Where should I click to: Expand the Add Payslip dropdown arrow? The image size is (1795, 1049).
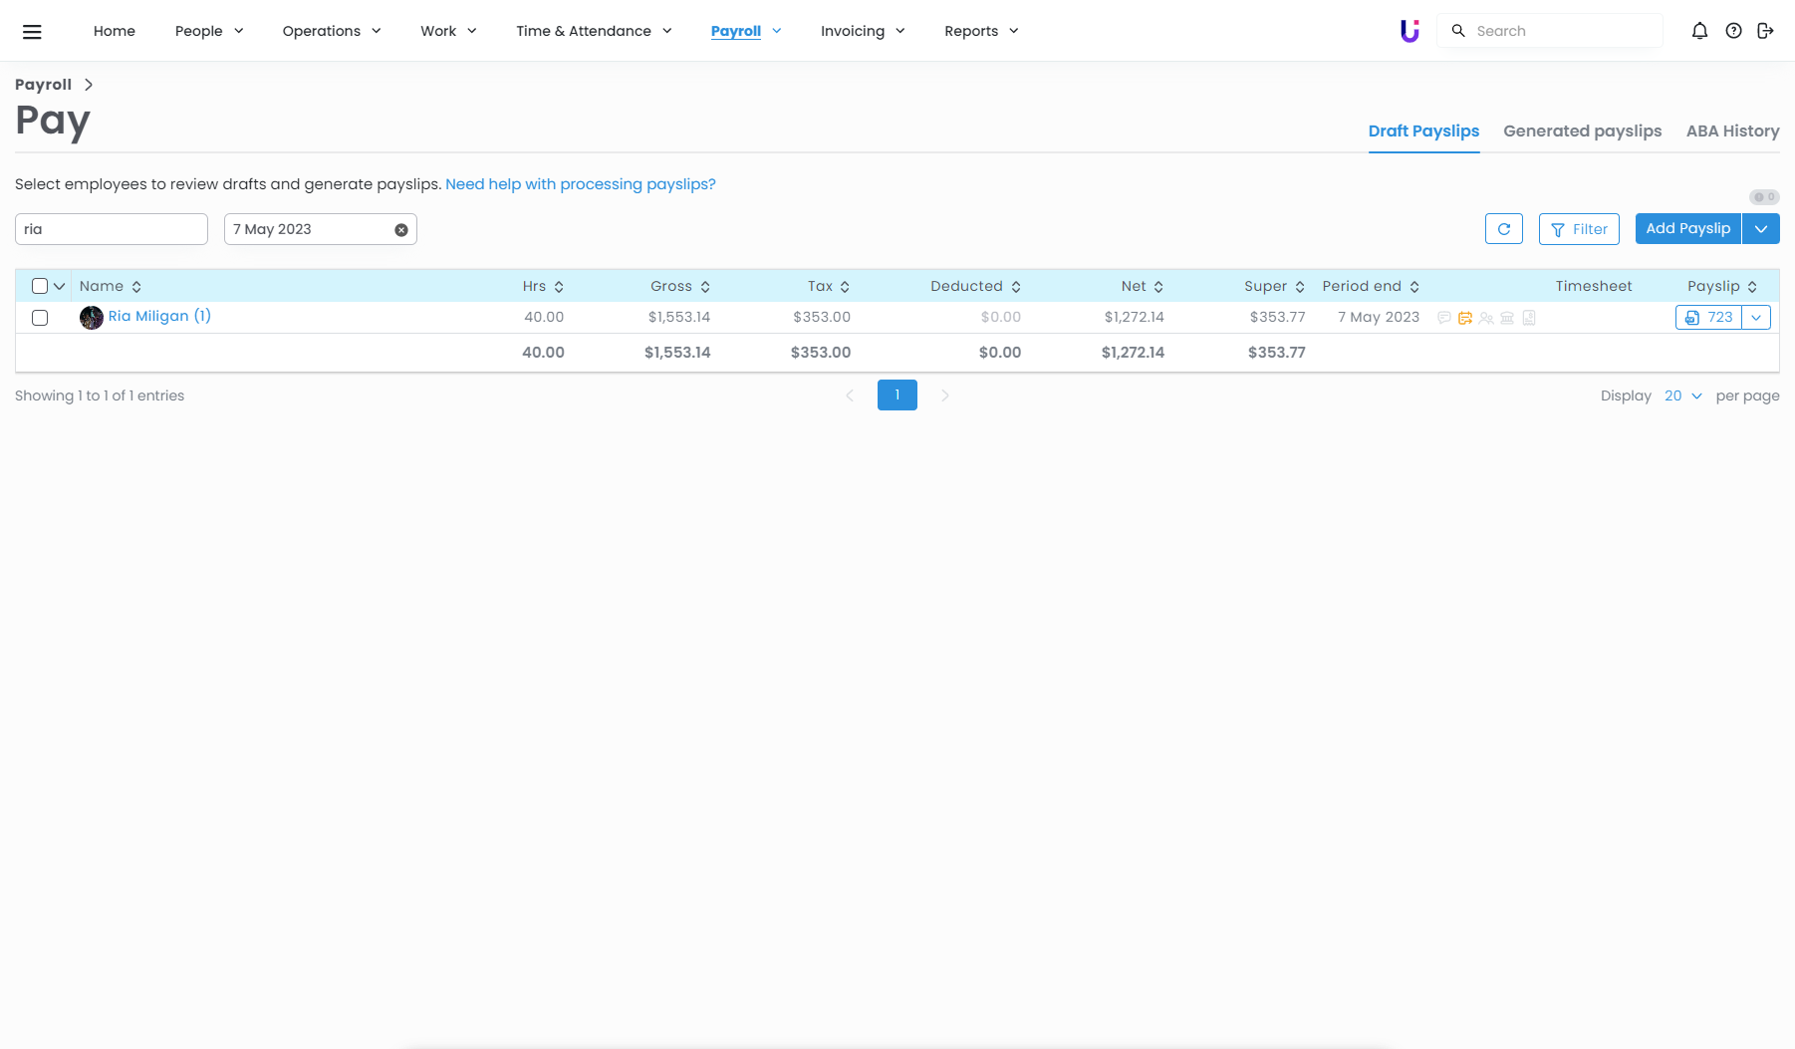coord(1760,229)
